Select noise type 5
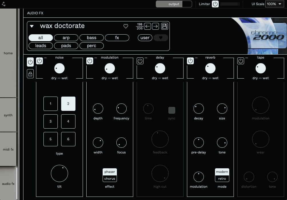This screenshot has height=200, width=287. pos(51,139)
